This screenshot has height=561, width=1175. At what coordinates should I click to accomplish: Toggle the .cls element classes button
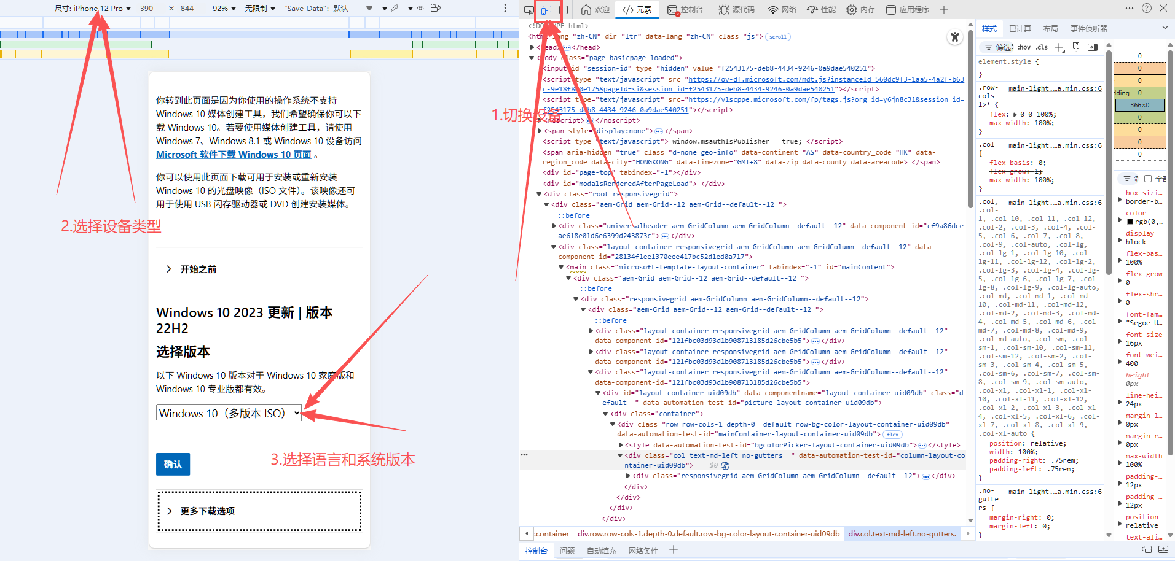point(1042,47)
